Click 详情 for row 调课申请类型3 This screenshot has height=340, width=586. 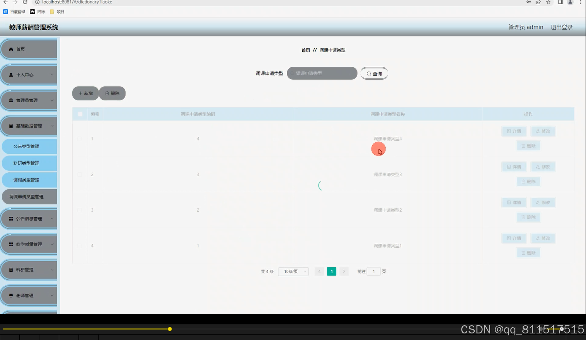point(514,167)
